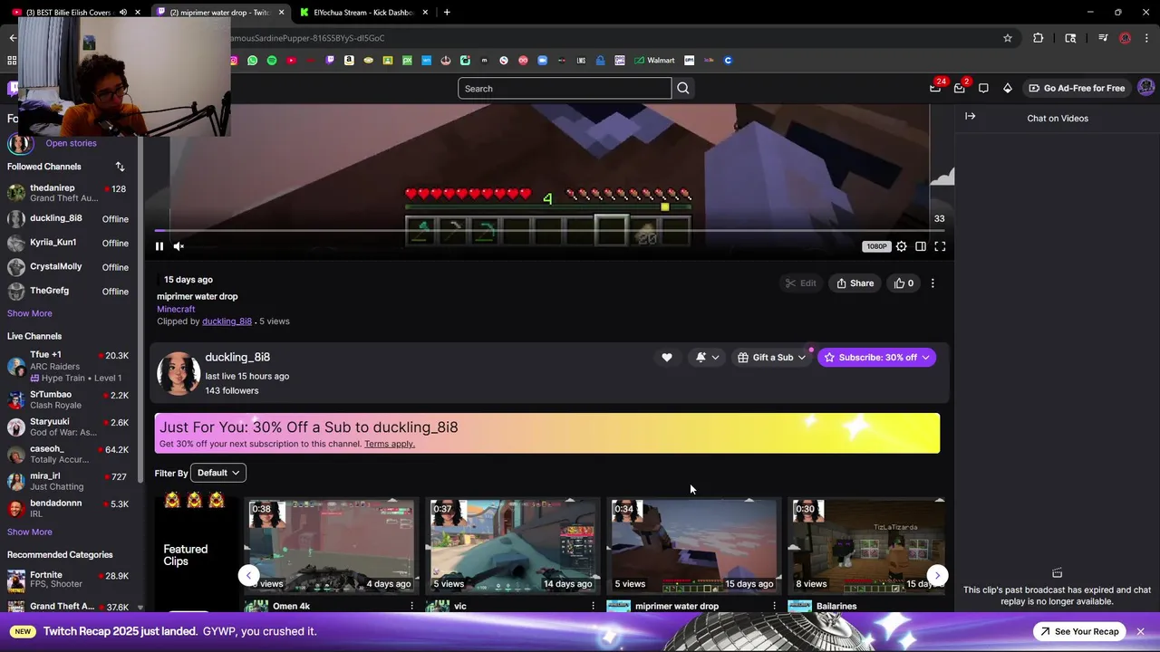The image size is (1160, 652).
Task: Open caseoh_ live channel
Action: (70, 454)
